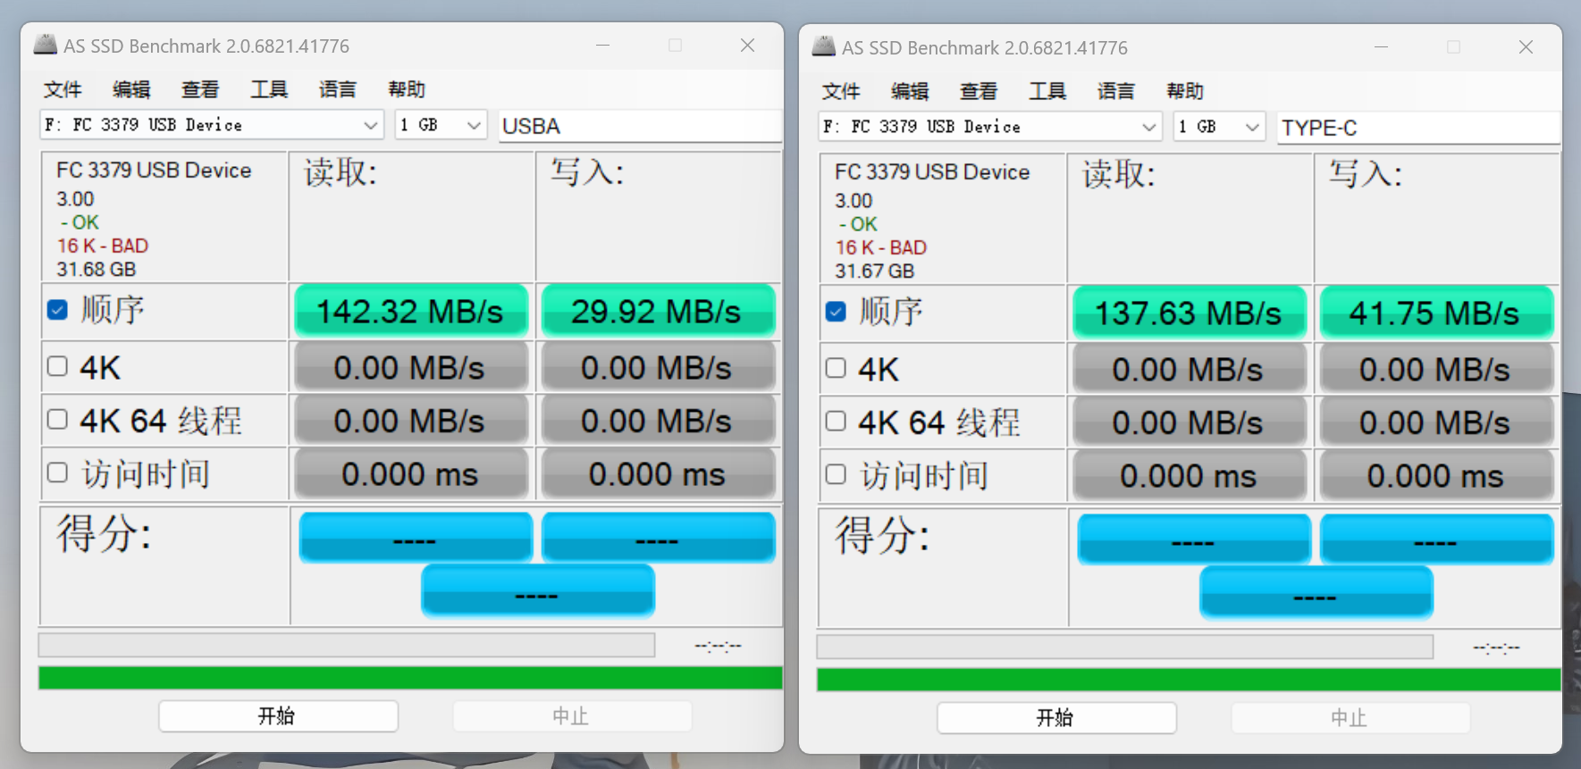This screenshot has height=769, width=1581.
Task: Click the 41.75 MB/s sequential write result
Action: point(1436,313)
